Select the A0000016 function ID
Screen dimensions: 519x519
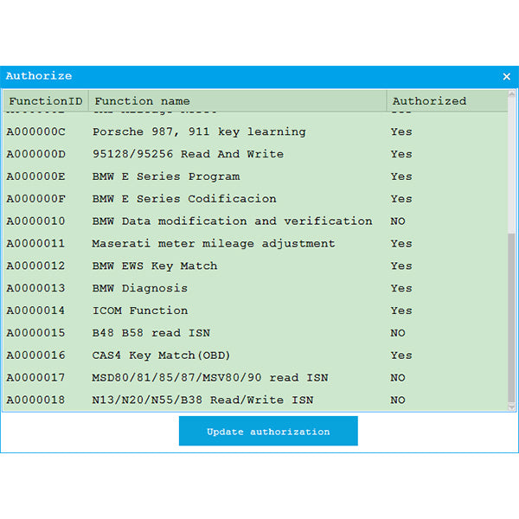pos(35,356)
